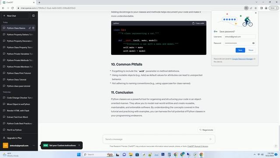Show the password with the eye icon
This screenshot has height=158, width=280.
point(253,43)
